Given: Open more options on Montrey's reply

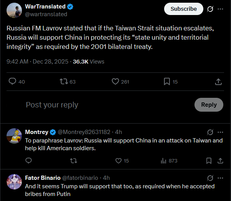Looking at the screenshot, I should pyautogui.click(x=220, y=132).
